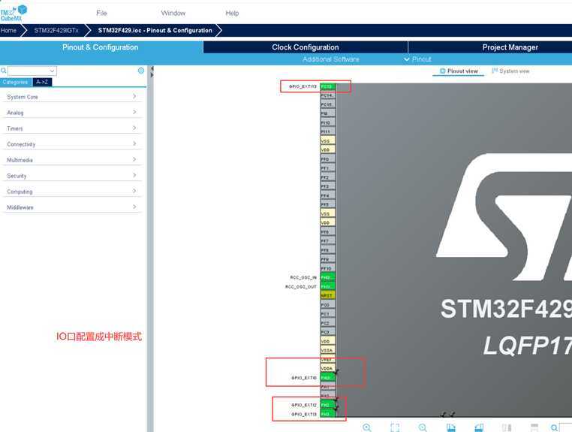Click the rotate clockwise chip icon
The image size is (572, 432).
(451, 427)
